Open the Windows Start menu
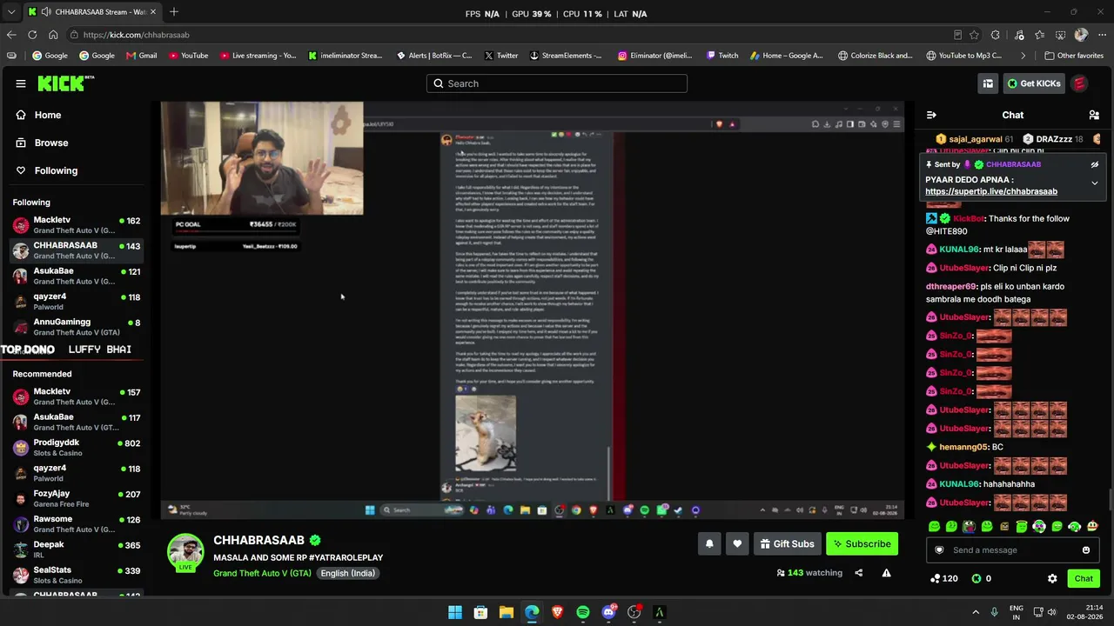Viewport: 1114px width, 626px height. click(455, 612)
